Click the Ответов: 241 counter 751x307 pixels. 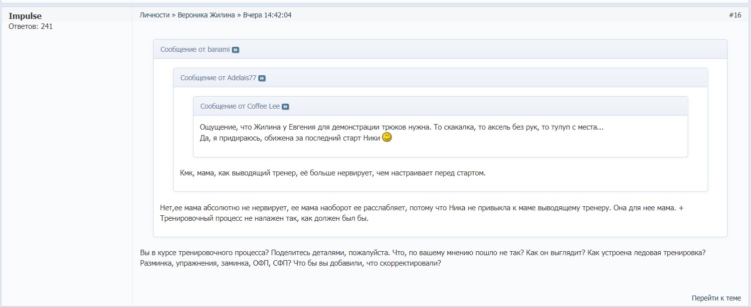coord(30,26)
